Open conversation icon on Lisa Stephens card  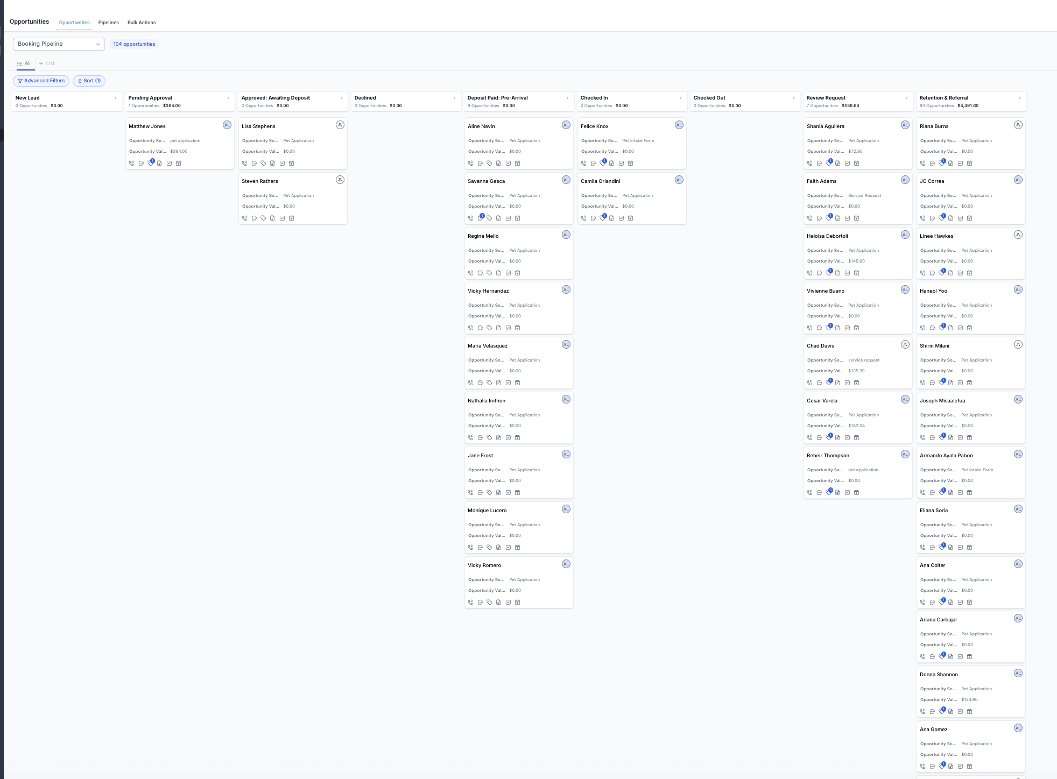tap(254, 164)
